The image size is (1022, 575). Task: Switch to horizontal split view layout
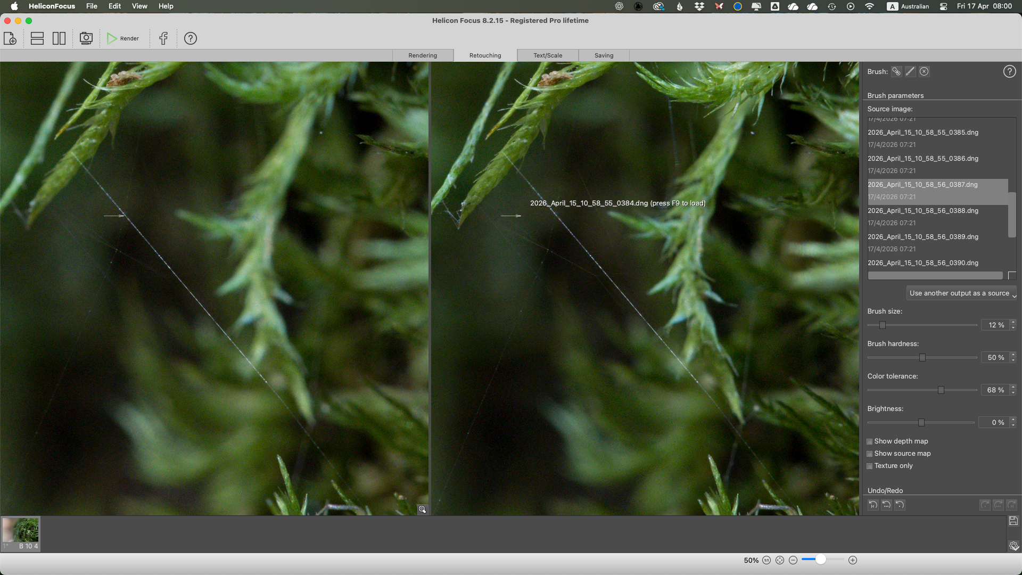37,38
